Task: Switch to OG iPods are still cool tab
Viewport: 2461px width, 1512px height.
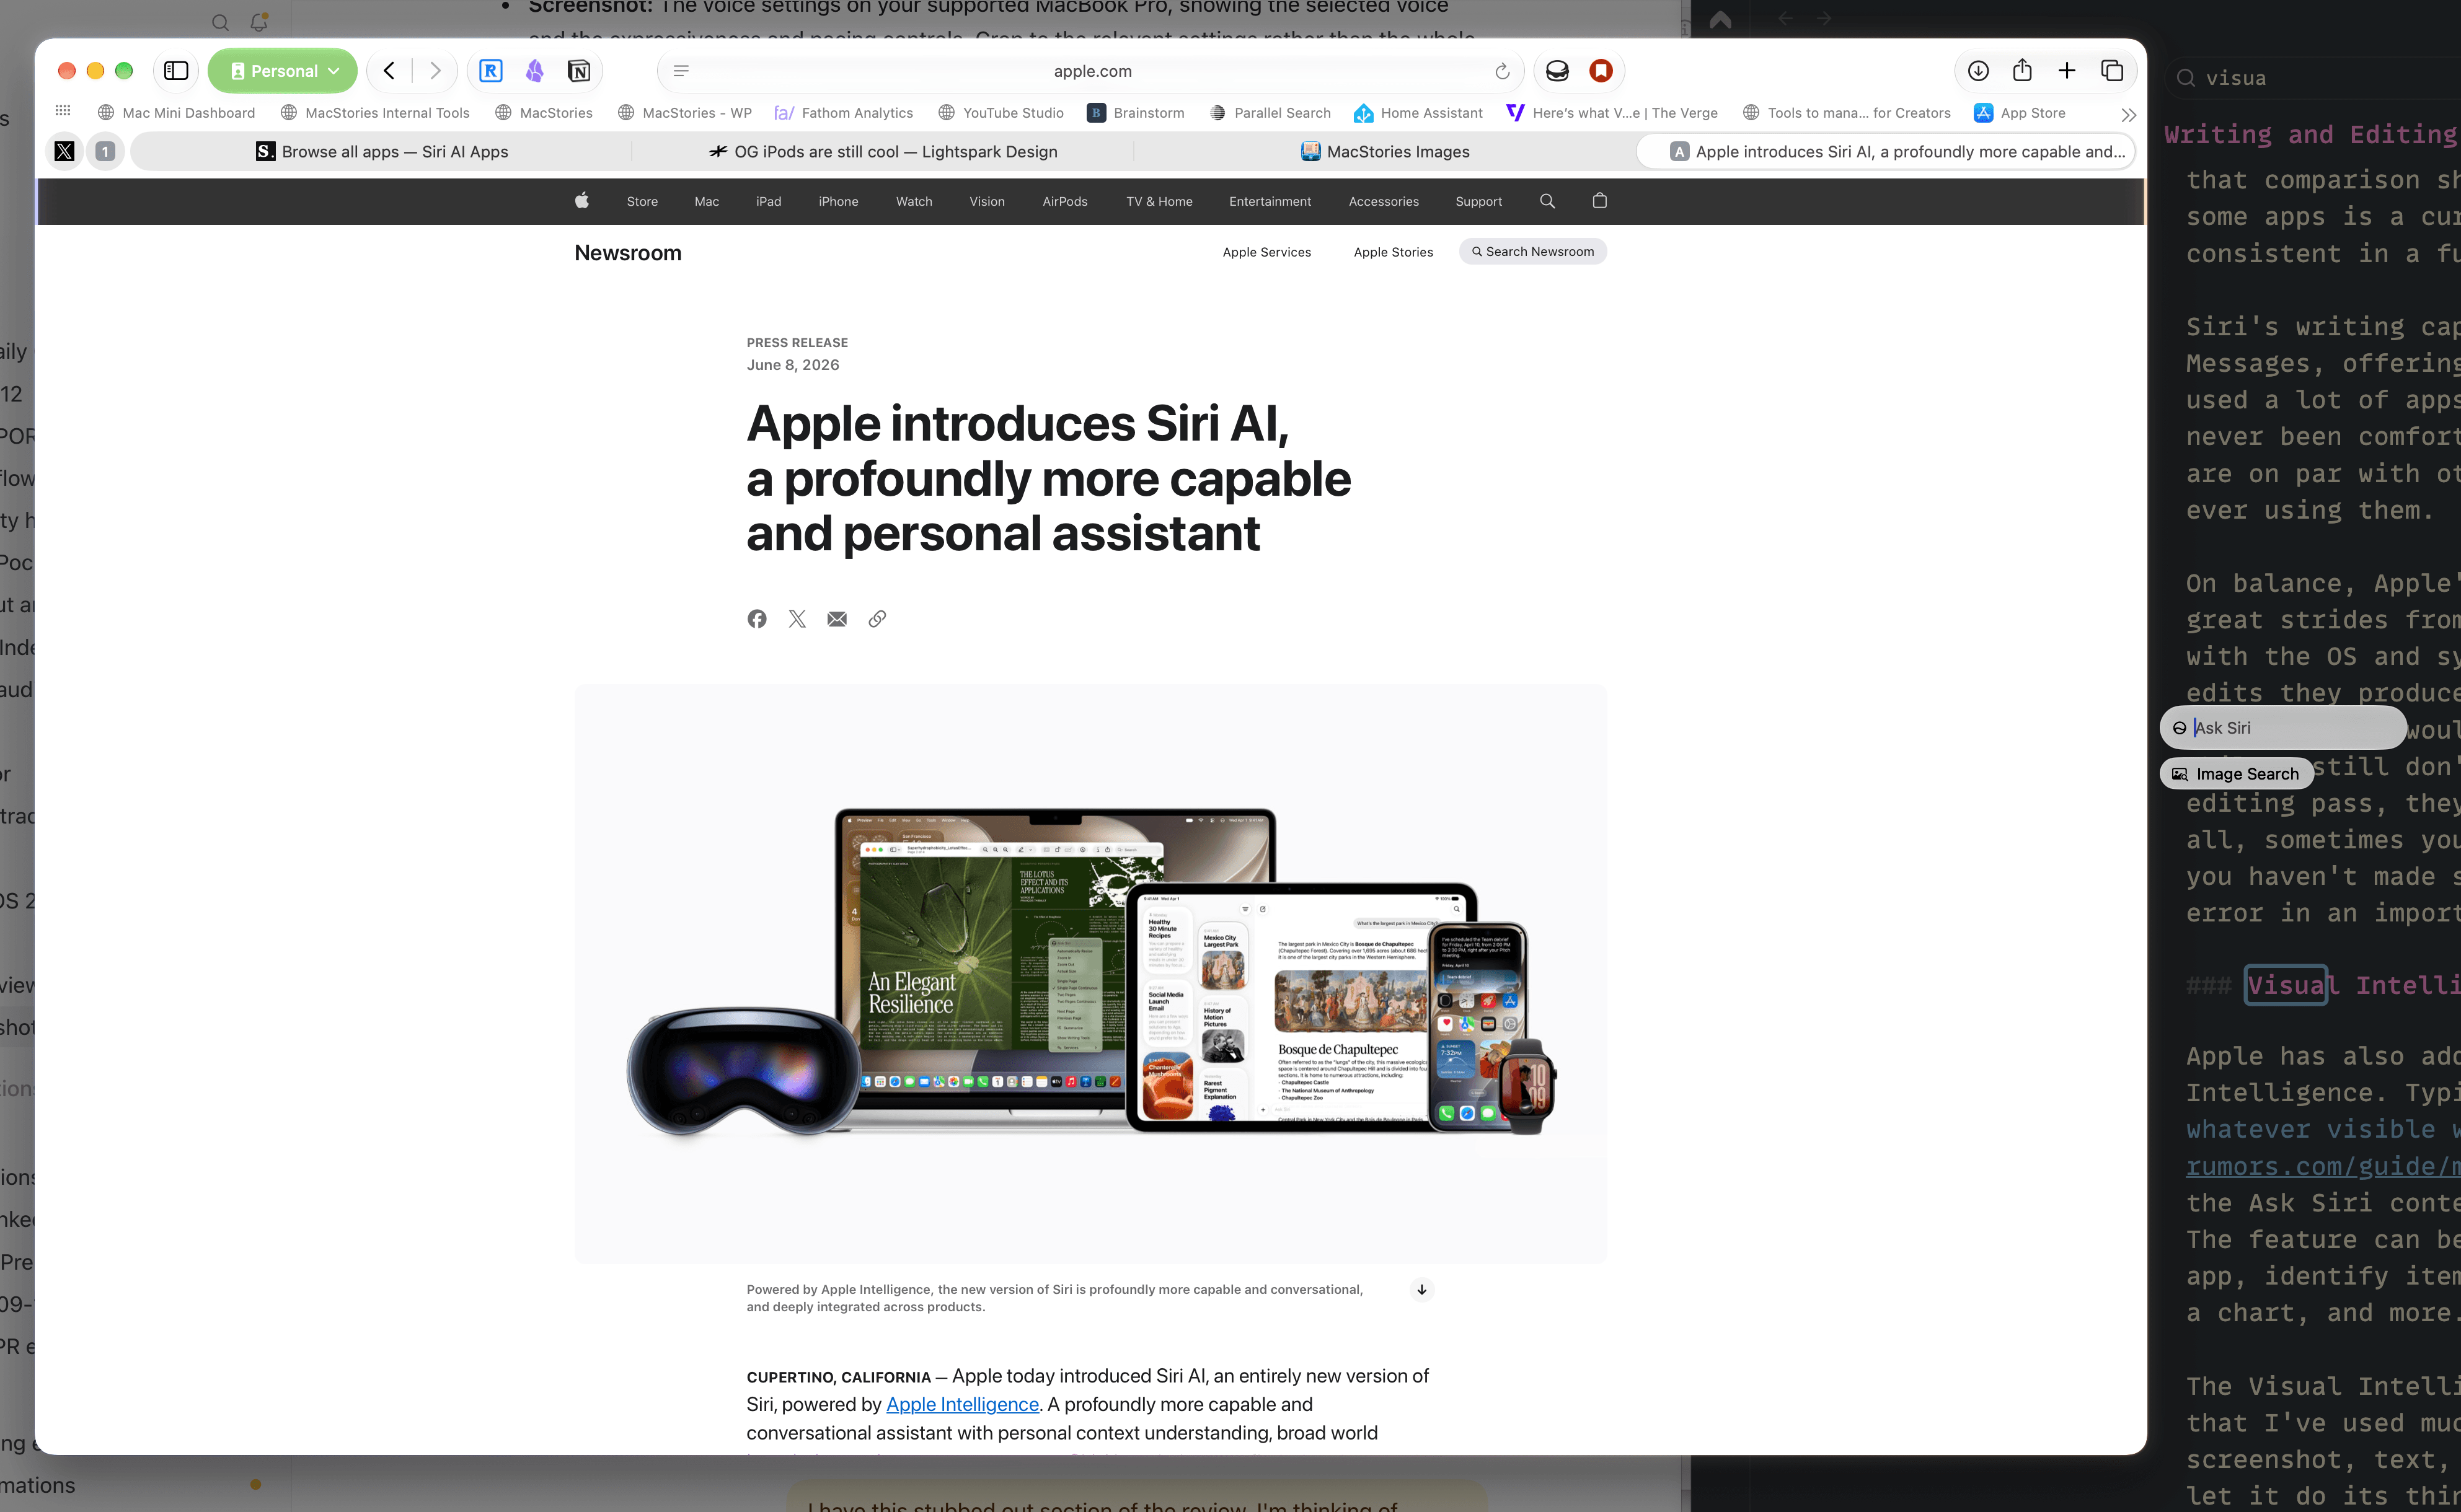Action: pyautogui.click(x=883, y=151)
